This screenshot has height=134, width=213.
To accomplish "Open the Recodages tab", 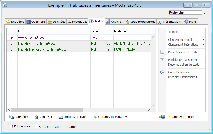I will click(78, 22).
